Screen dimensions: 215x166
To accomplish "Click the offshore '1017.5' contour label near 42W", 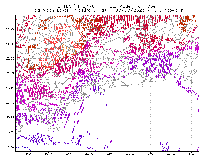I will pos(189,91).
